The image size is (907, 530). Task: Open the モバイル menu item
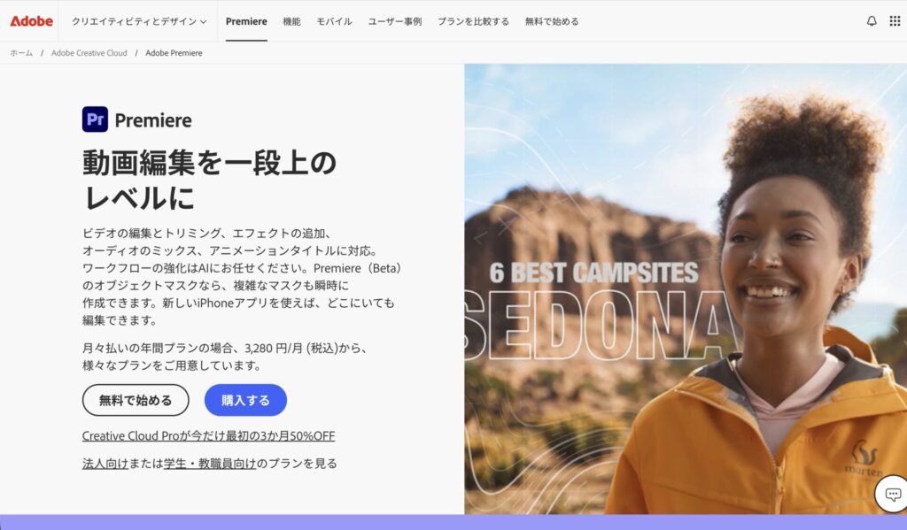point(334,21)
